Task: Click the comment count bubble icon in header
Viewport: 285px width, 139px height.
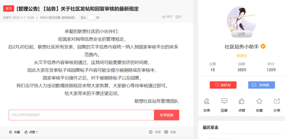Action: (x=177, y=17)
